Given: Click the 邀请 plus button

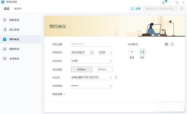Looking at the screenshot, I should click(x=132, y=52).
